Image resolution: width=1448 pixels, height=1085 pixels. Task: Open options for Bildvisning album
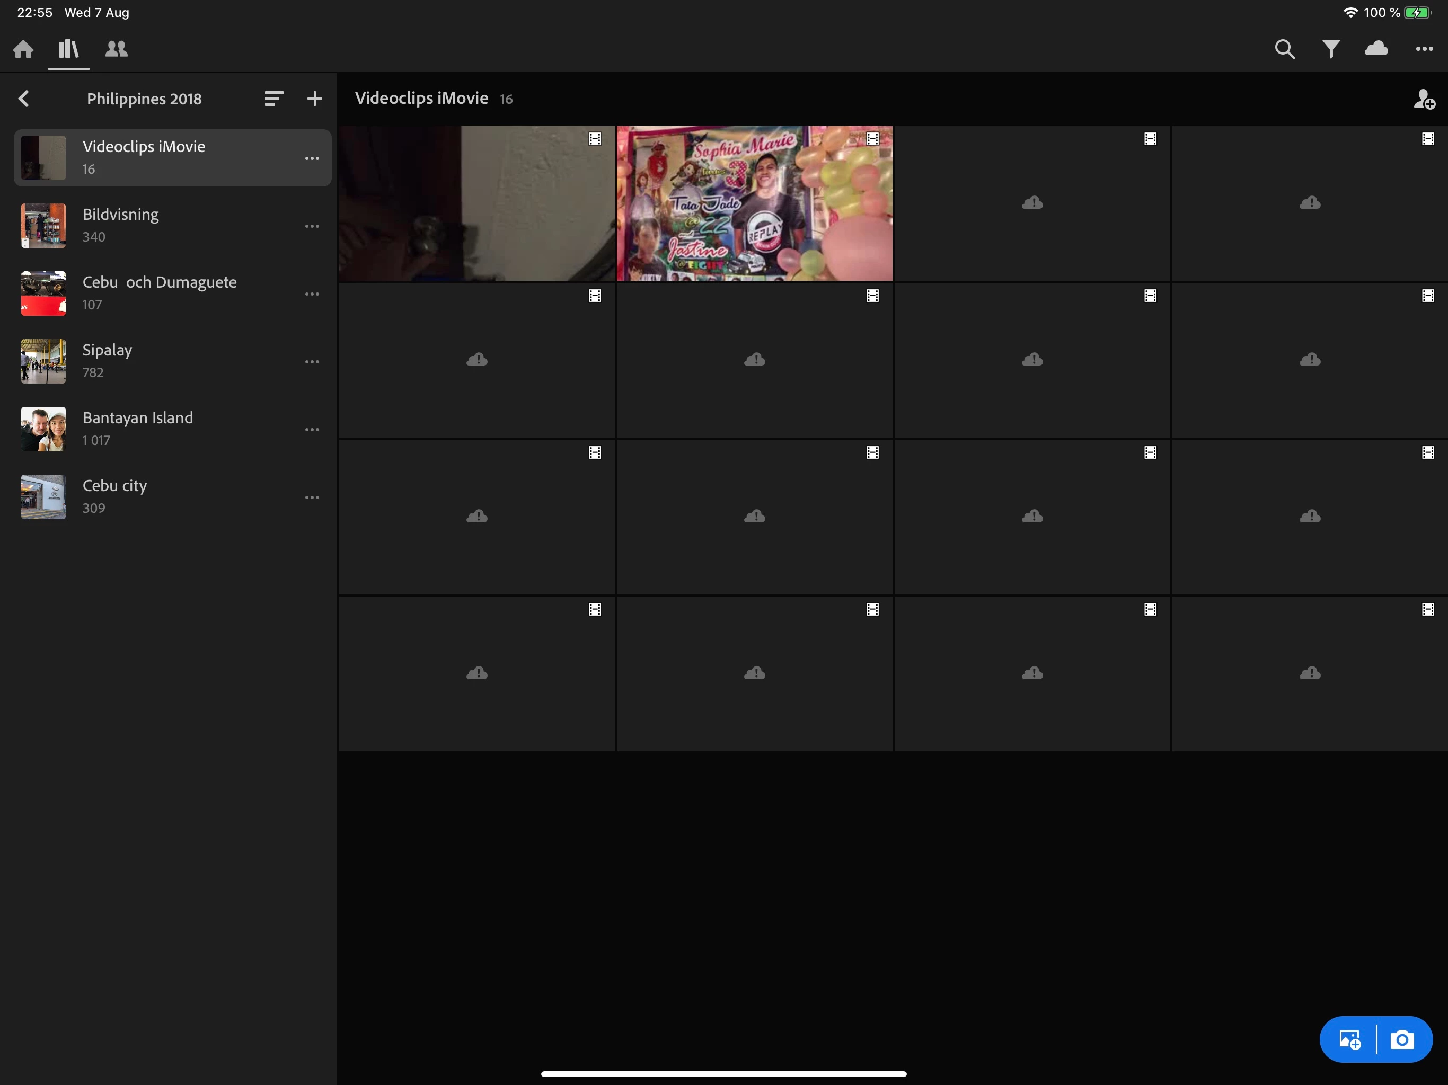(312, 226)
